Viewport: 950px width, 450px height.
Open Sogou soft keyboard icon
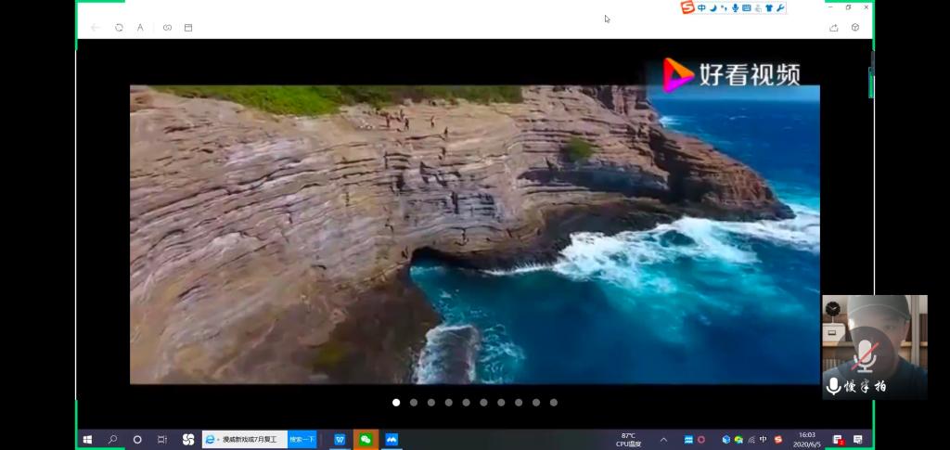coord(747,7)
